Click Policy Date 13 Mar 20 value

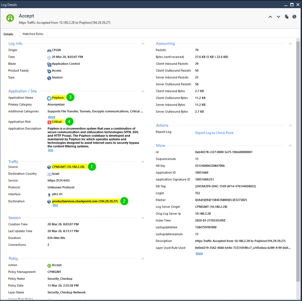63,285
